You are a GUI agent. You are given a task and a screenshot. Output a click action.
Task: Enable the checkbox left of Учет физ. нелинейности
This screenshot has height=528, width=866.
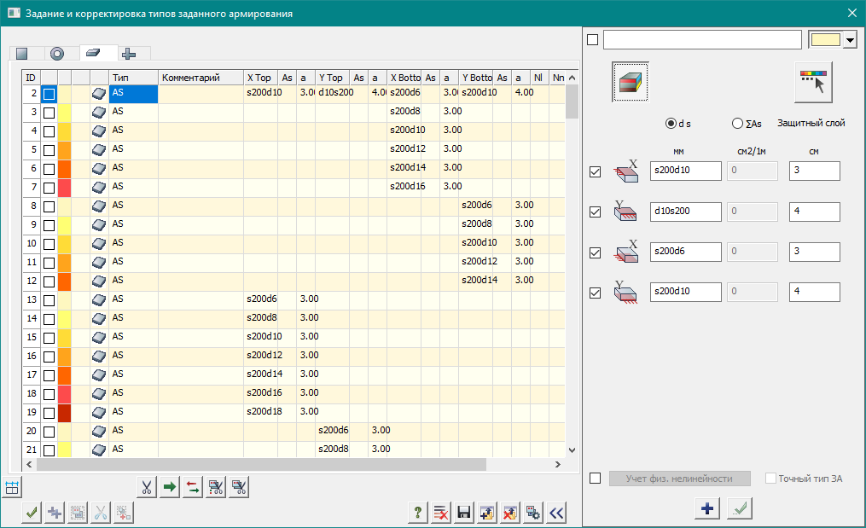[x=596, y=479]
